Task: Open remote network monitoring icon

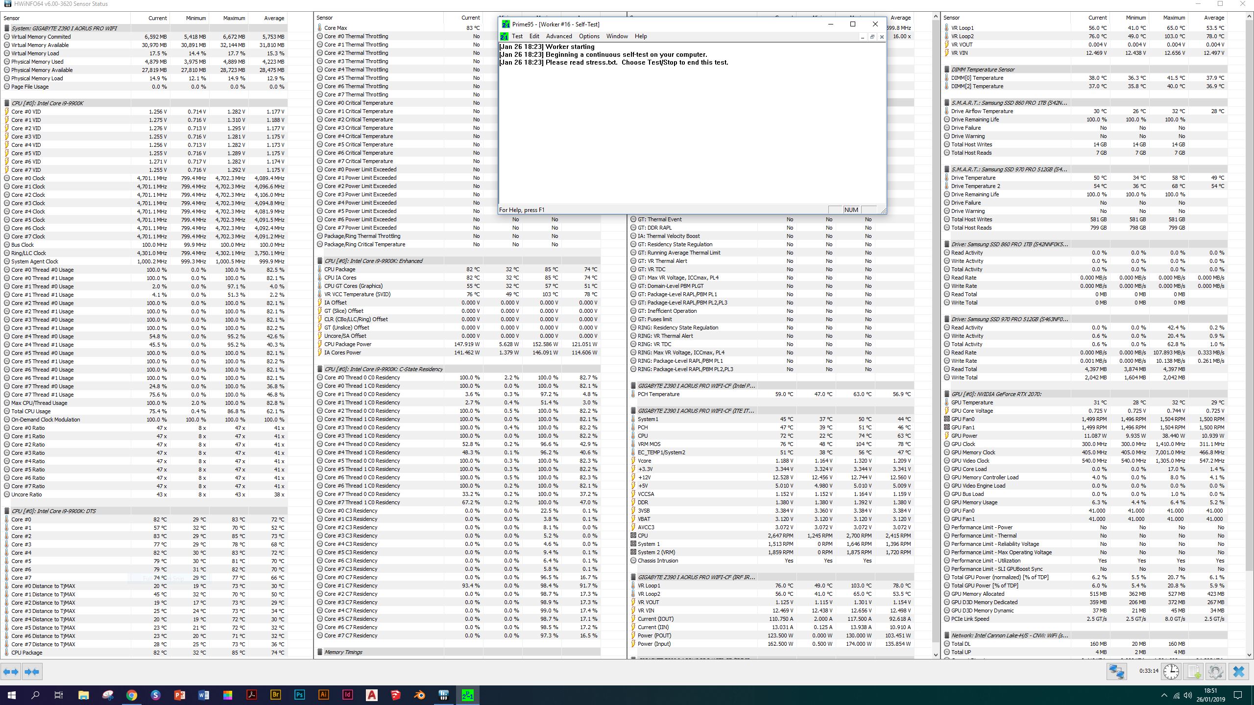Action: point(1116,671)
